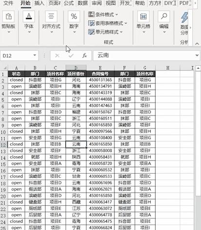The height and width of the screenshot is (230, 201).
Task: Click the 数据分析 lightning icon
Action: 184,17
